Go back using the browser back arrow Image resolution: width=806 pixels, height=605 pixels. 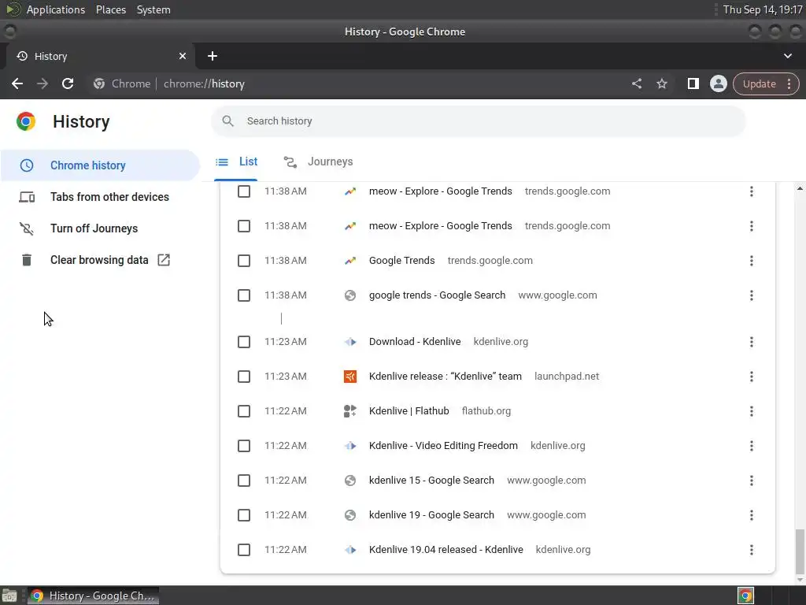pos(17,84)
